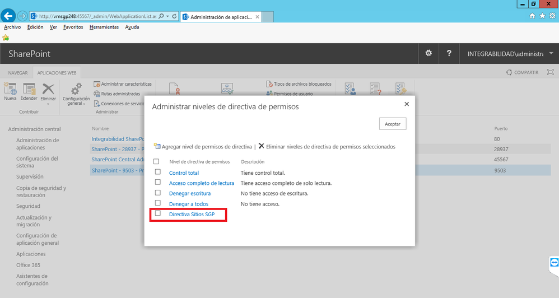Click the browser URL address field
The height and width of the screenshot is (298, 559).
[x=97, y=16]
